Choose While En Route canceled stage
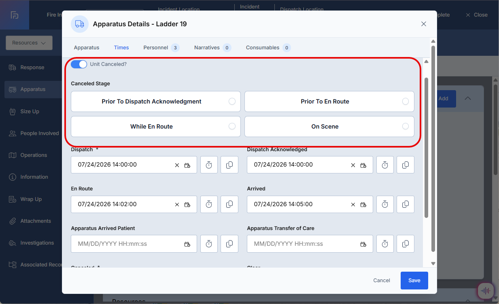This screenshot has width=499, height=304. pos(156,127)
